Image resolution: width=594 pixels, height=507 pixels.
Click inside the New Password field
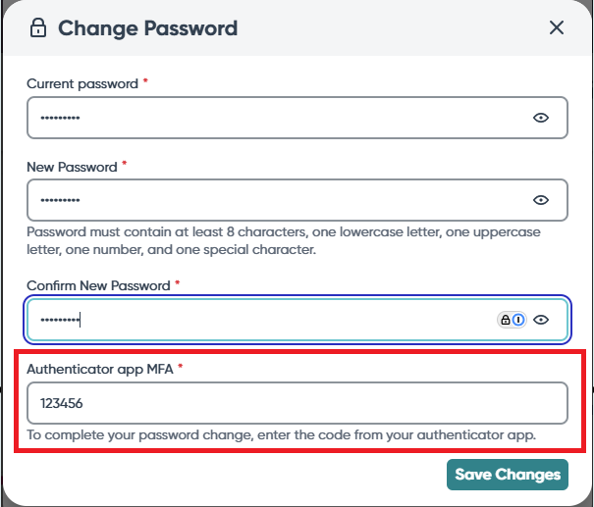[x=297, y=200]
